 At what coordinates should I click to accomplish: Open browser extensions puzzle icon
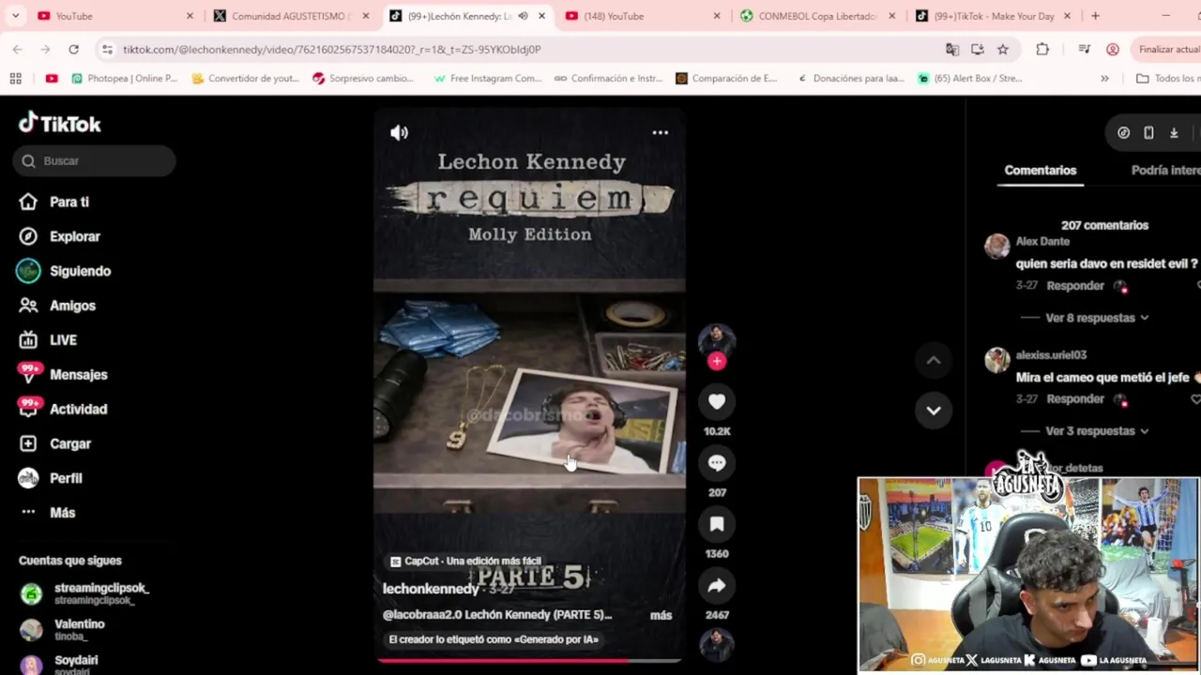point(1042,50)
